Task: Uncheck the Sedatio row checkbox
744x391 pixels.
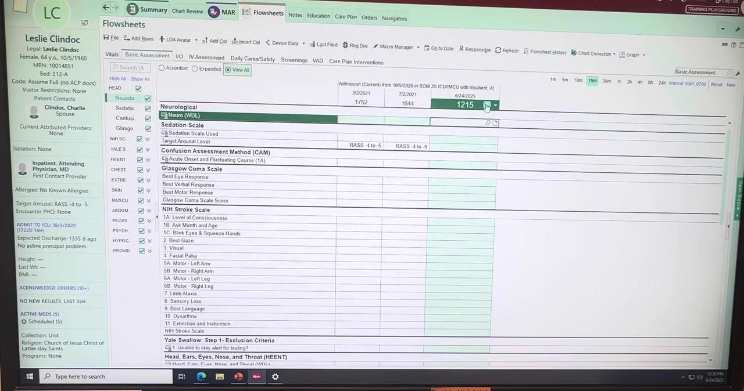Action: tap(148, 108)
